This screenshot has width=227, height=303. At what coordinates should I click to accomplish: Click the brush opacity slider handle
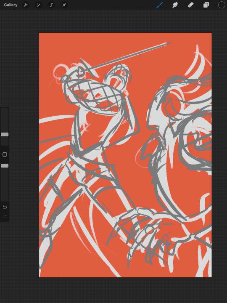(5, 166)
